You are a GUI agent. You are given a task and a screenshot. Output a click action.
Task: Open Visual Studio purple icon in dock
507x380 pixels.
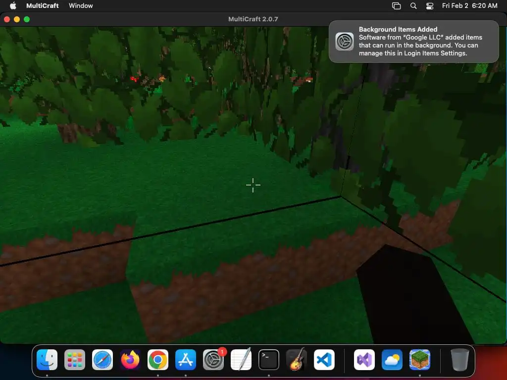point(364,360)
